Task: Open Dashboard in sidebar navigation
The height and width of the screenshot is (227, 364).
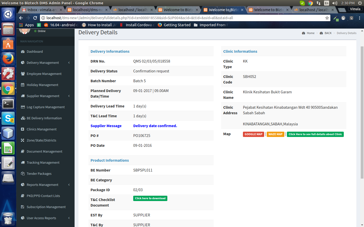Action: point(35,51)
